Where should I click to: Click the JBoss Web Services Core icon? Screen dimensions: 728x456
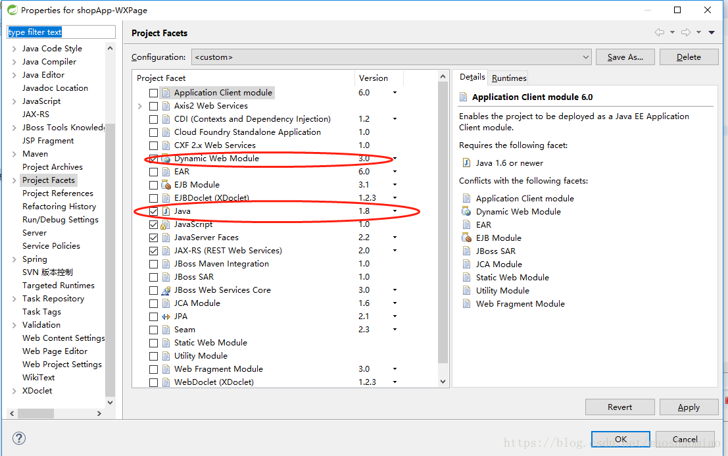(x=166, y=290)
